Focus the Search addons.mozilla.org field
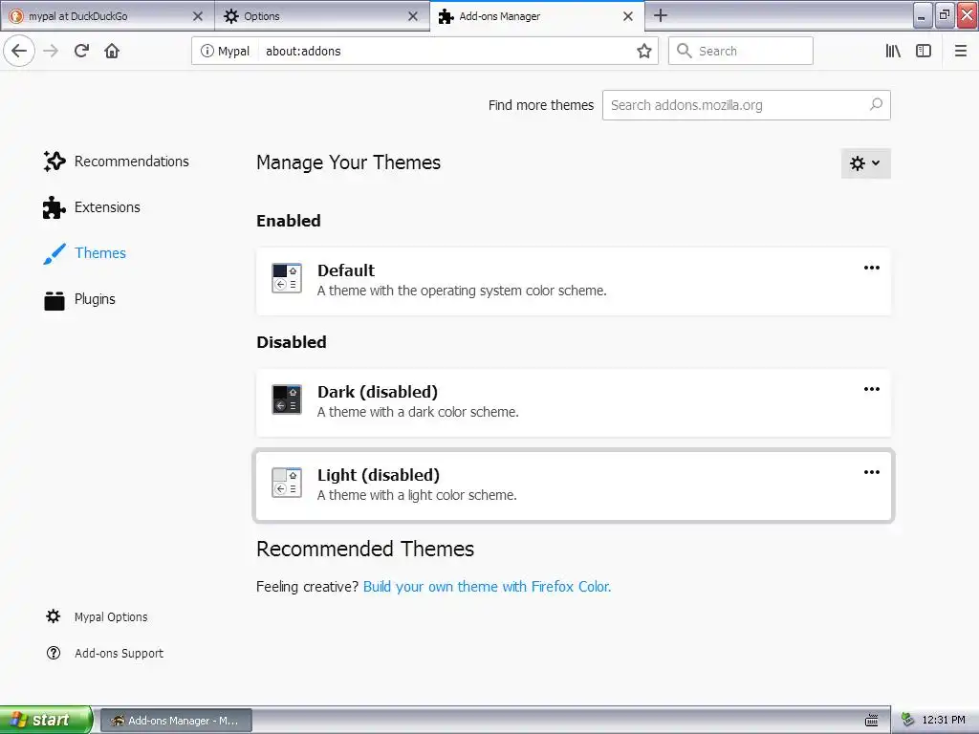The image size is (979, 734). [x=746, y=105]
